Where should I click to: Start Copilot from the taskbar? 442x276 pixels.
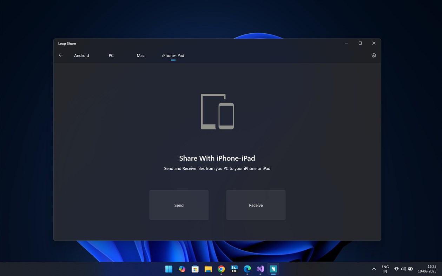(x=182, y=269)
